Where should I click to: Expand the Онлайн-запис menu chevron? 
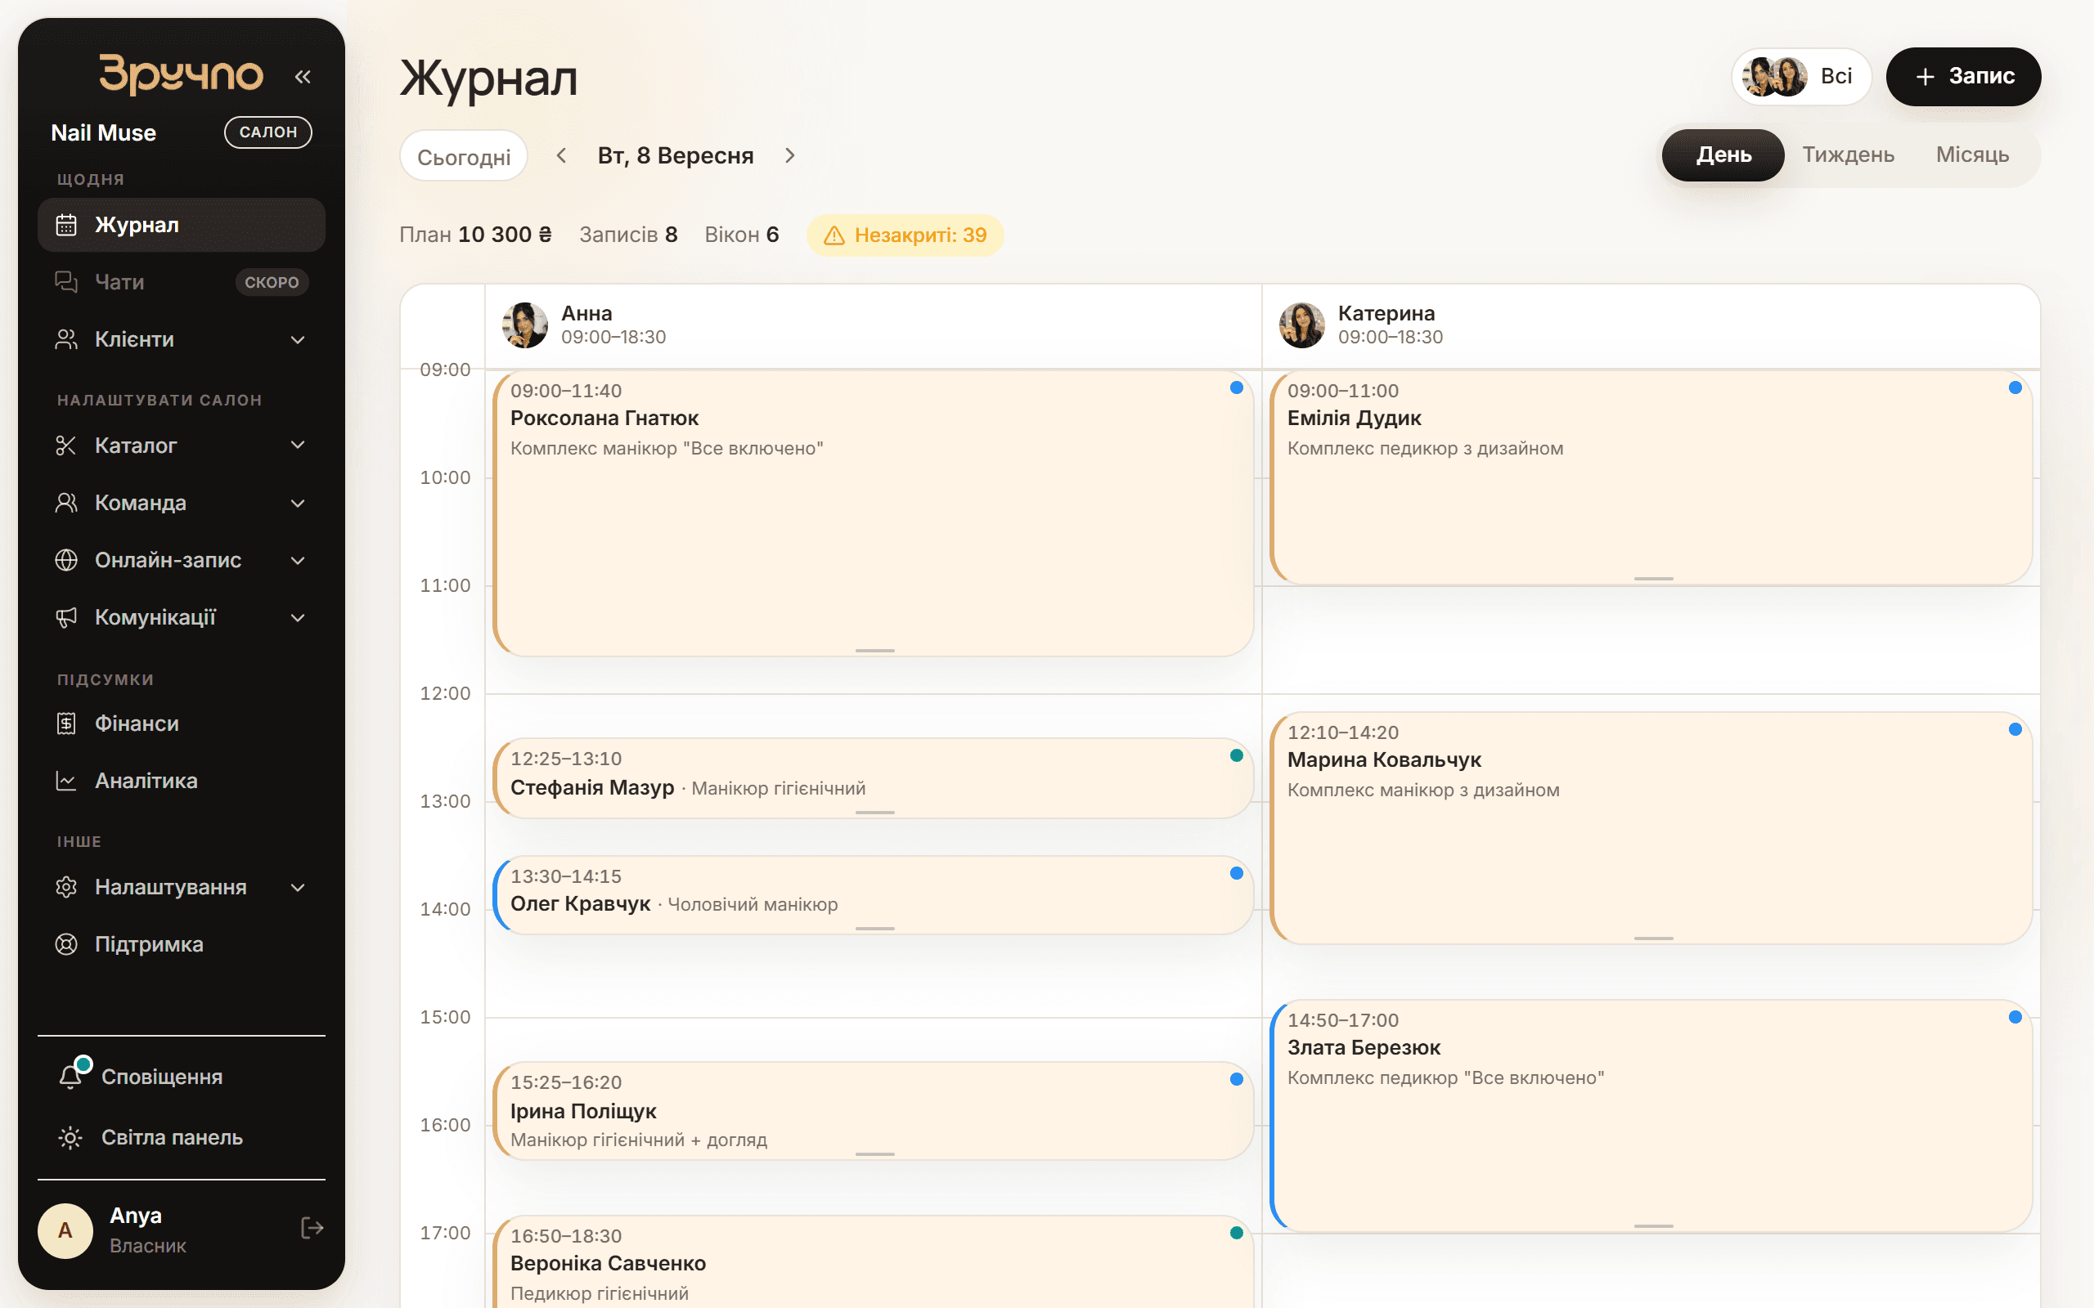(298, 561)
